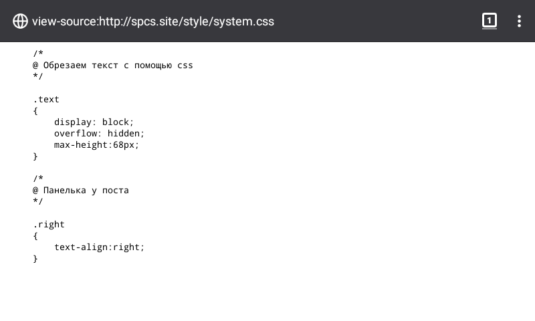Click the 'display: block;' line

[x=94, y=122]
